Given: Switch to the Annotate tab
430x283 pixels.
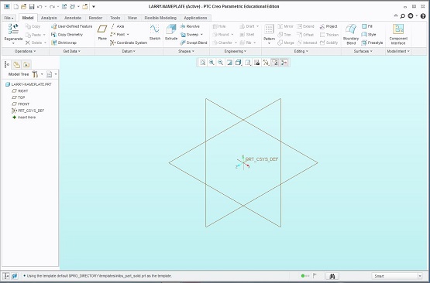Looking at the screenshot, I should coord(73,18).
